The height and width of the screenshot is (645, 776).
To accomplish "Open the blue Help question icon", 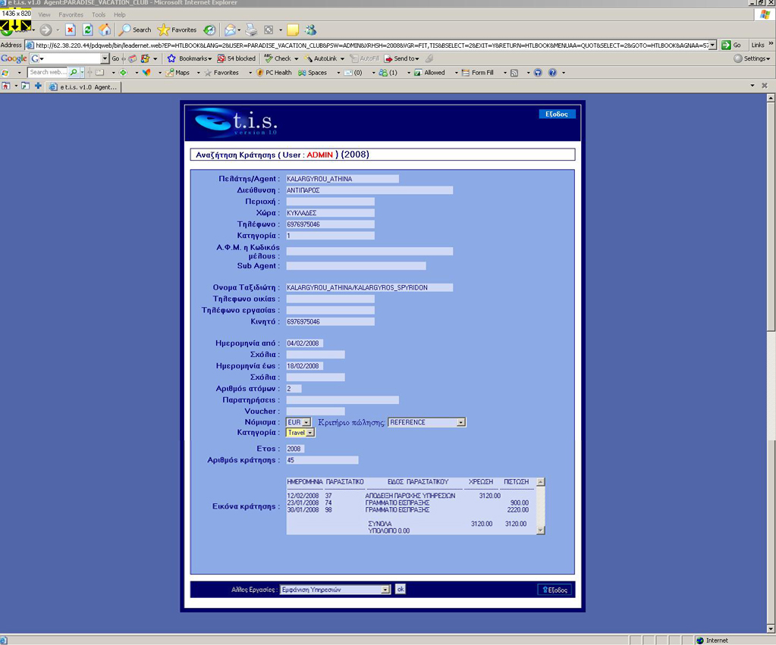I will coord(553,73).
